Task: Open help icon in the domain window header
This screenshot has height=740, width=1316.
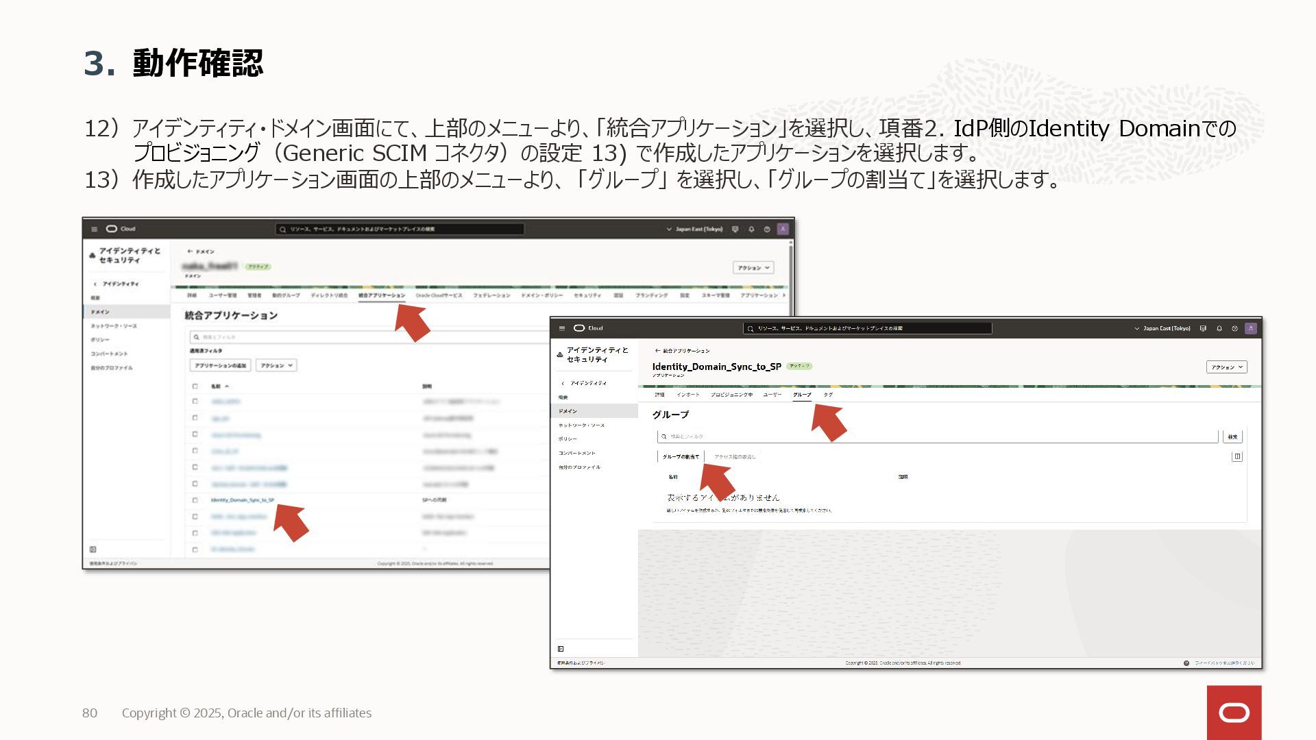Action: coord(767,230)
